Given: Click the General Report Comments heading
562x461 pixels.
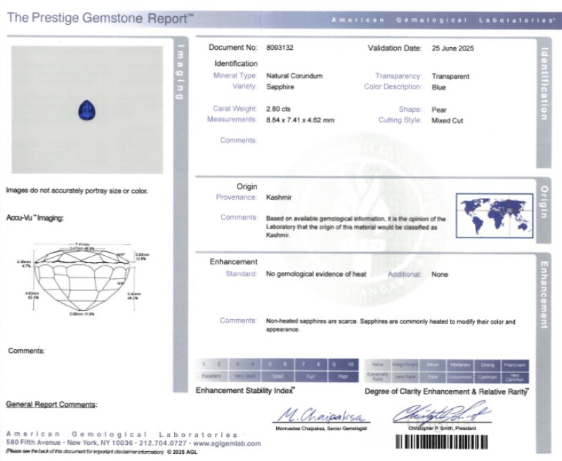Looking at the screenshot, I should pos(51,405).
